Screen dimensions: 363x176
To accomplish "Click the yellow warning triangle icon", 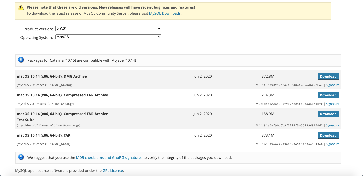I will click(x=21, y=8).
